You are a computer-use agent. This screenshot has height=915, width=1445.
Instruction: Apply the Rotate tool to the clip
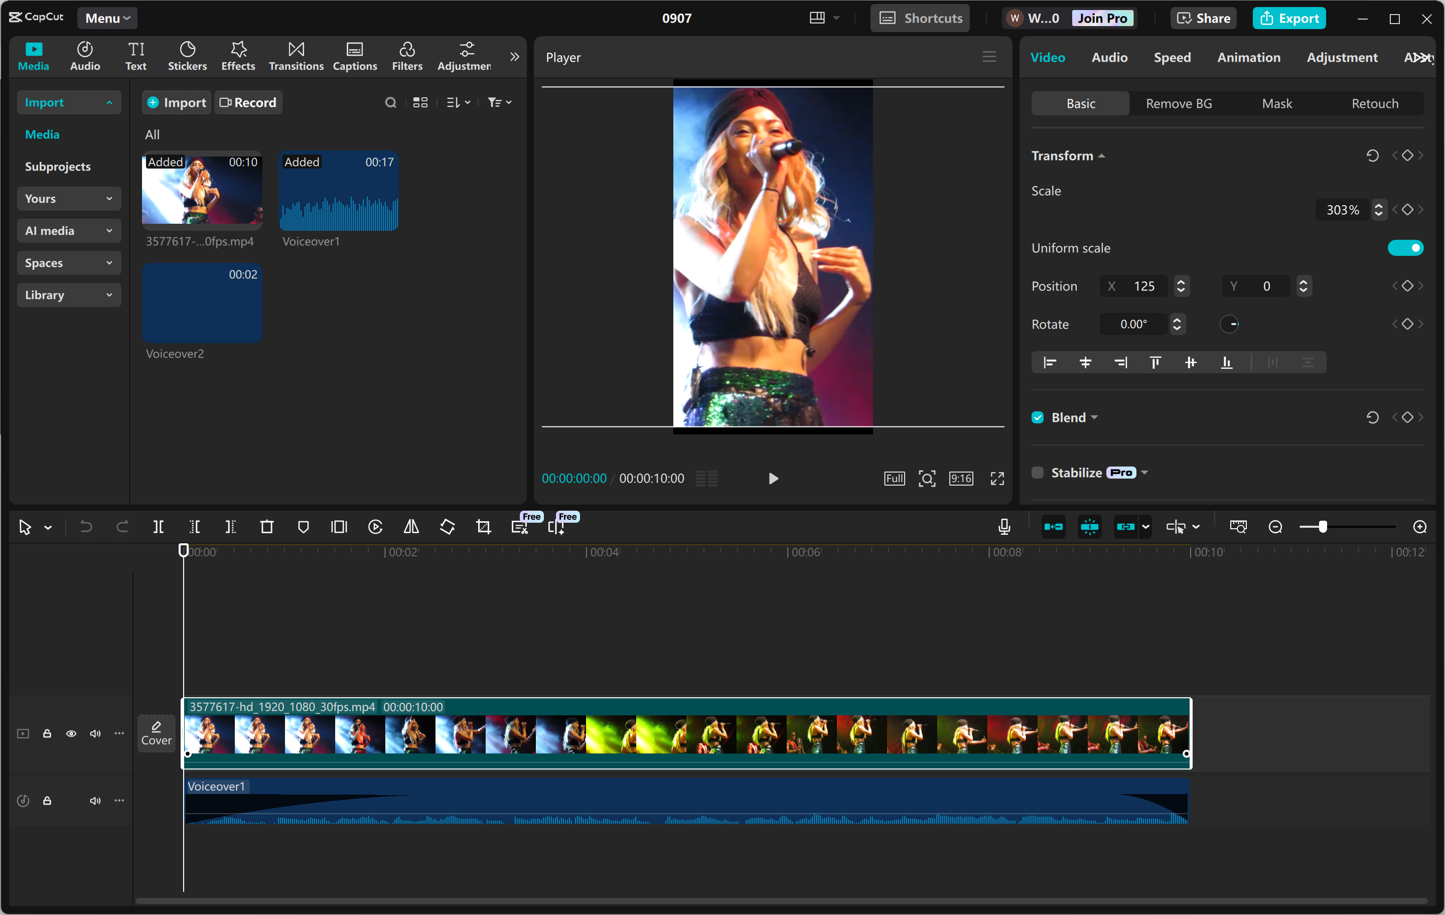447,527
